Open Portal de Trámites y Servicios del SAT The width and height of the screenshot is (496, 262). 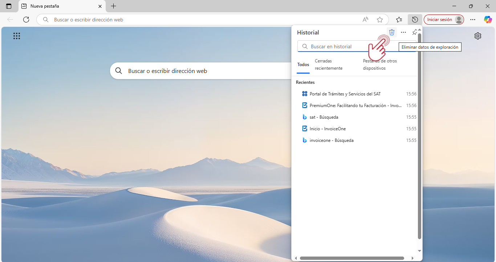(x=345, y=94)
